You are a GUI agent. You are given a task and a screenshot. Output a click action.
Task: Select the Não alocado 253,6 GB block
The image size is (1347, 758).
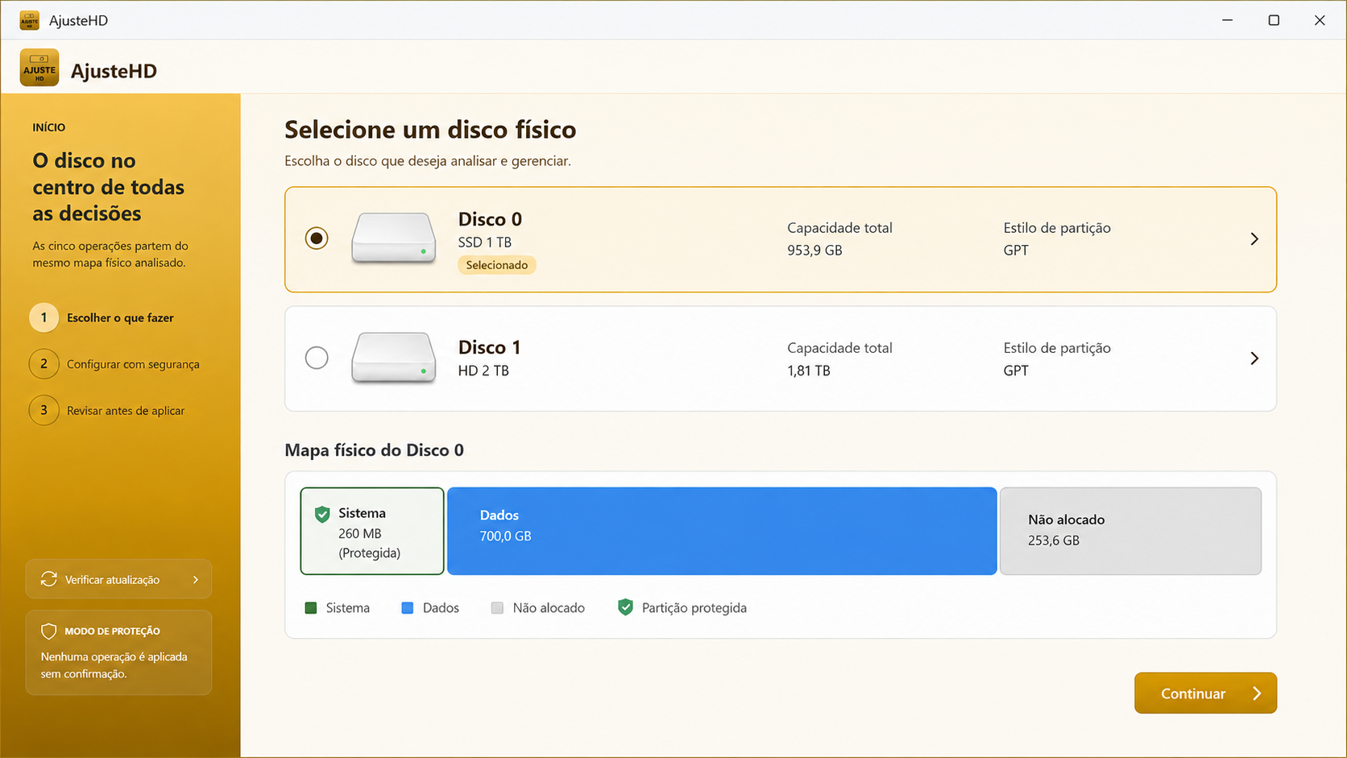tap(1130, 531)
